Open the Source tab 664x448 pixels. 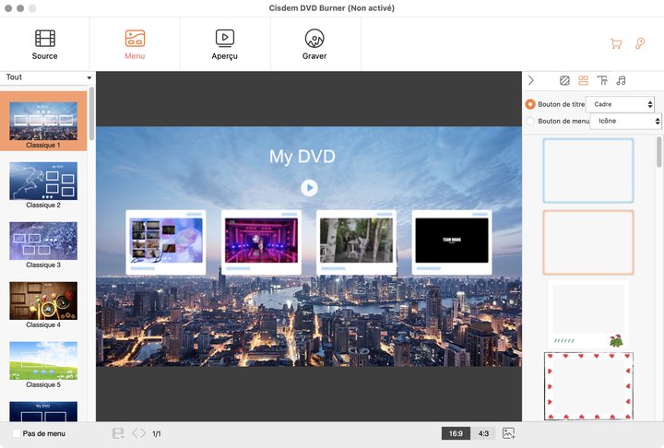[45, 44]
